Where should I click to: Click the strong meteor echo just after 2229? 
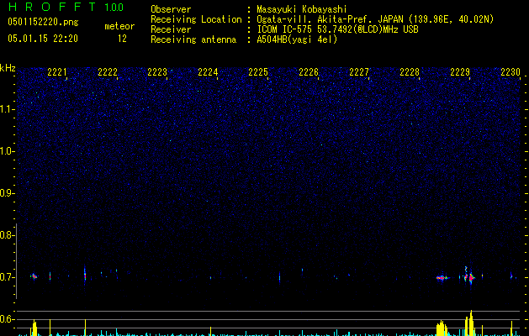(469, 277)
